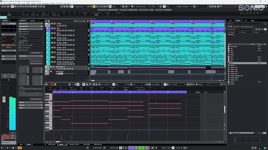The image size is (268, 150).
Task: Record-enable the Retrologue 01 track
Action: pos(57,69)
